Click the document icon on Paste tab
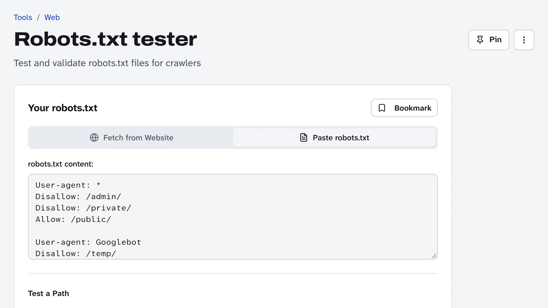This screenshot has width=548, height=308. tap(303, 138)
